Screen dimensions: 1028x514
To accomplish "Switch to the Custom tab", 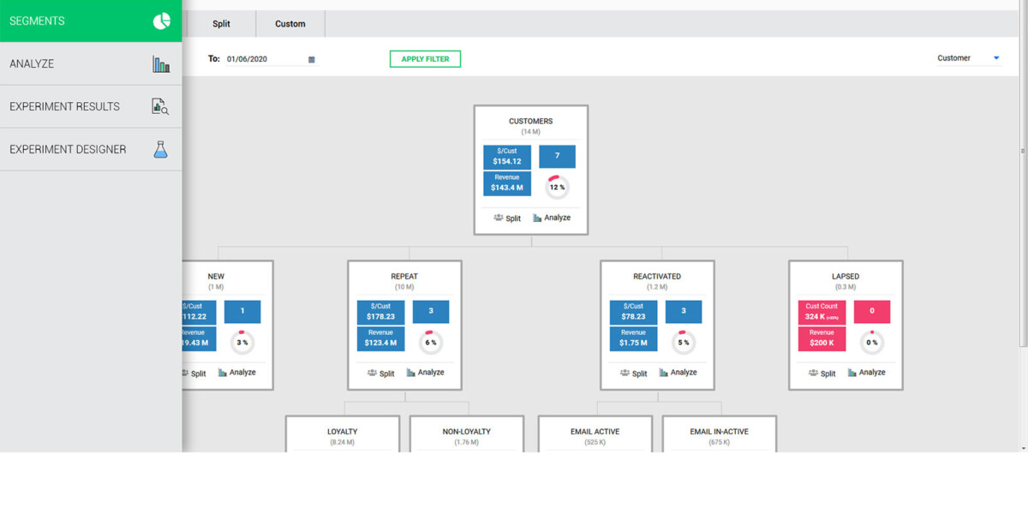I will (x=290, y=23).
